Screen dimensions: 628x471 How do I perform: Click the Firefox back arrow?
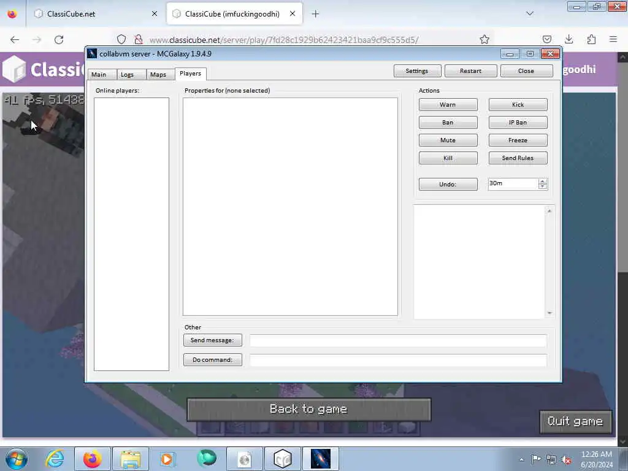click(x=15, y=40)
